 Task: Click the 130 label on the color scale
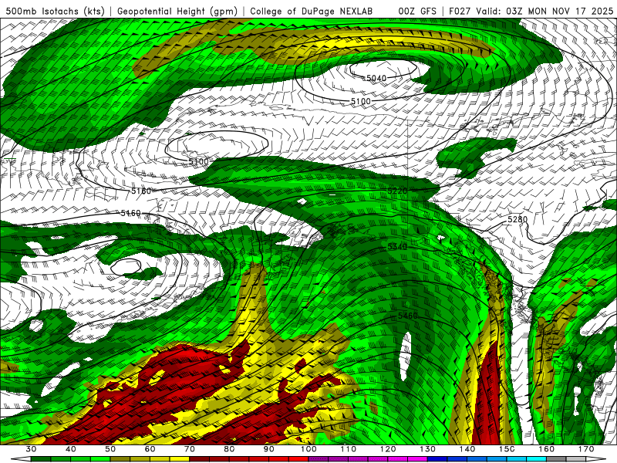click(x=428, y=449)
